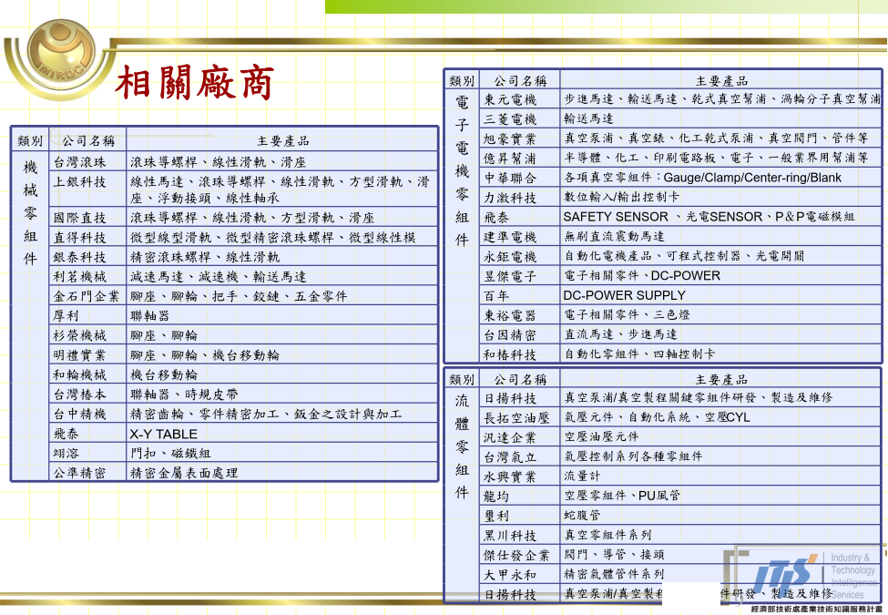
Task: Select the 公司名稱 header above 東元電機
Action: (520, 81)
